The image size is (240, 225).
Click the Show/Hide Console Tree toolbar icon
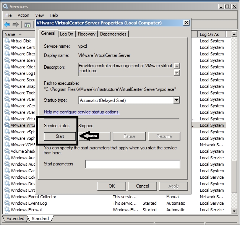coord(28,25)
